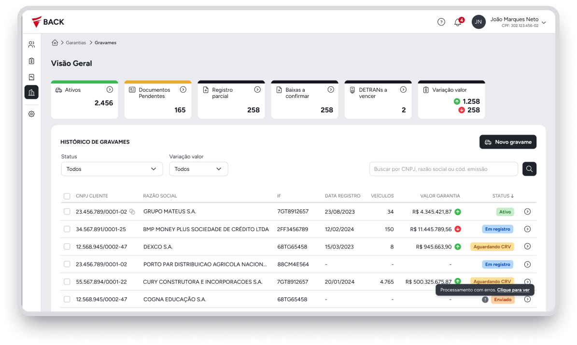Open Ativos card arrow
This screenshot has height=345, width=577.
click(x=110, y=89)
